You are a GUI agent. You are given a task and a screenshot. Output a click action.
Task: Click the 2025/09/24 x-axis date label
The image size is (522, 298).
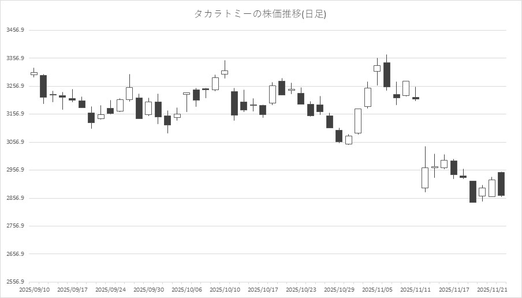click(x=110, y=289)
